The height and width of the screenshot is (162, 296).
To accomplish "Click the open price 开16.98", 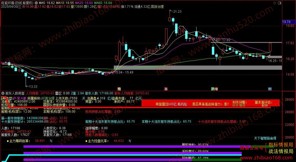I will point(28,7).
